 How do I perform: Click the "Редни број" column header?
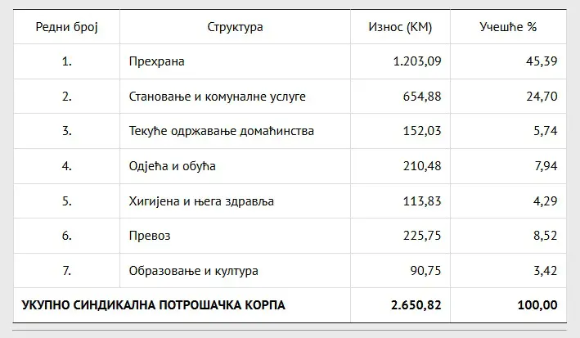point(66,27)
